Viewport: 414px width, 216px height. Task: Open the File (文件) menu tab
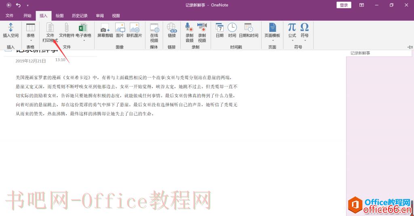point(10,16)
